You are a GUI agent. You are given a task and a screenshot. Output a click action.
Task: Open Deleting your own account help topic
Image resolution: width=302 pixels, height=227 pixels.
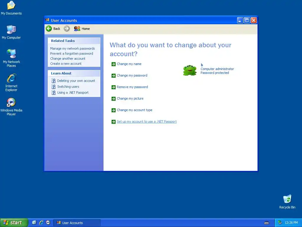[76, 81]
